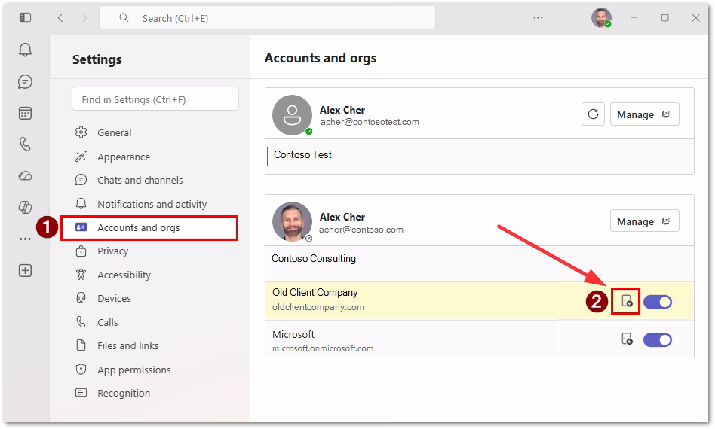The height and width of the screenshot is (429, 715).
Task: Click the leave org icon for Microsoft
Action: [x=627, y=339]
